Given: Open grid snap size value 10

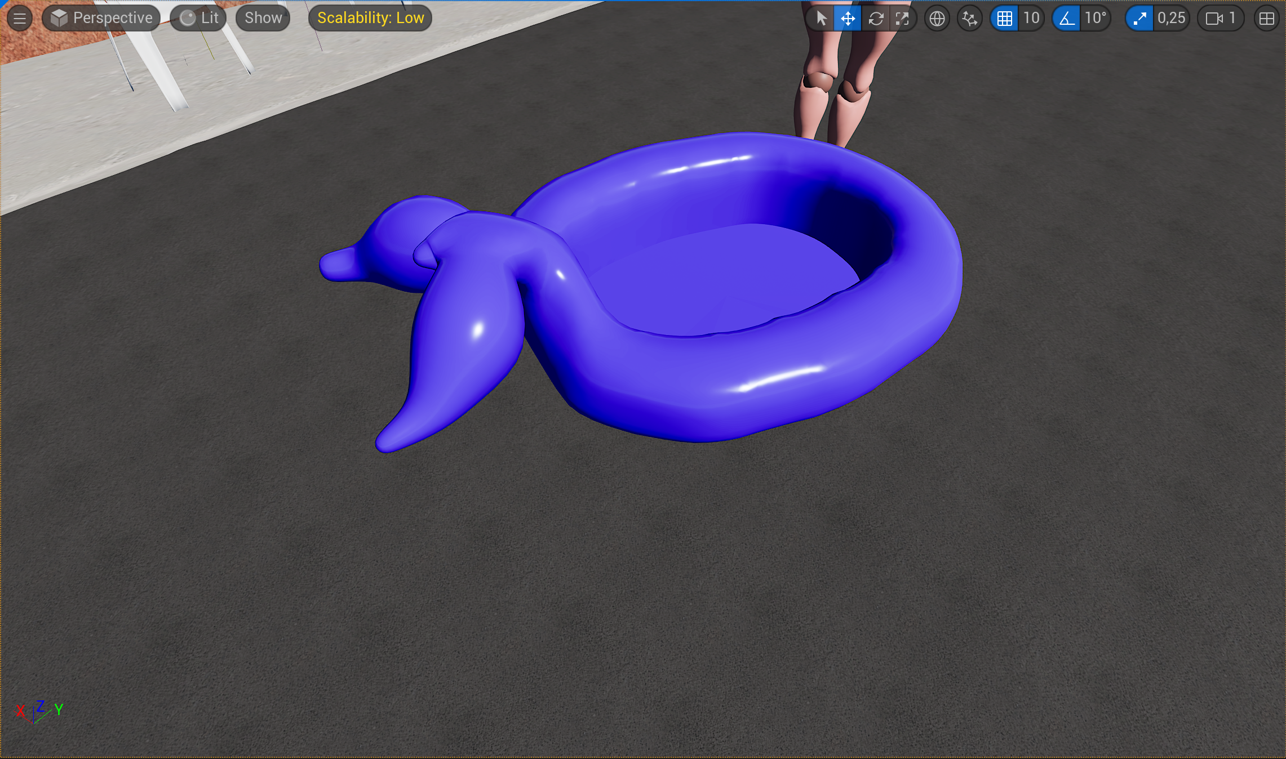Looking at the screenshot, I should click(x=1031, y=19).
